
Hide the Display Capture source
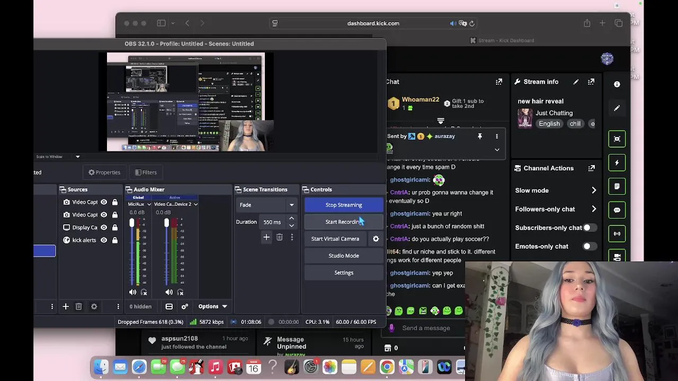[x=104, y=228]
